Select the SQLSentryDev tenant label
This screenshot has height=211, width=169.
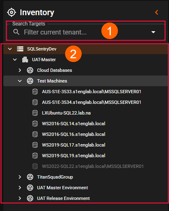(x=42, y=49)
